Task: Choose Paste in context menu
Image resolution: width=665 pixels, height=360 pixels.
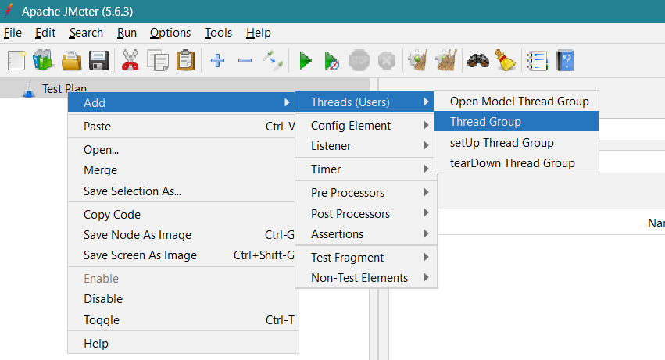Action: click(181, 127)
